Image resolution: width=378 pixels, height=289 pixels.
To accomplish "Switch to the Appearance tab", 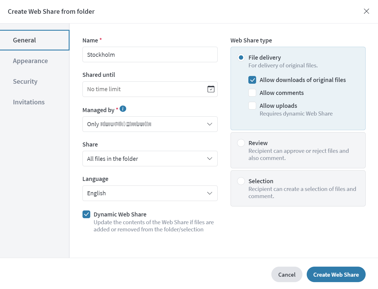I will pyautogui.click(x=30, y=61).
